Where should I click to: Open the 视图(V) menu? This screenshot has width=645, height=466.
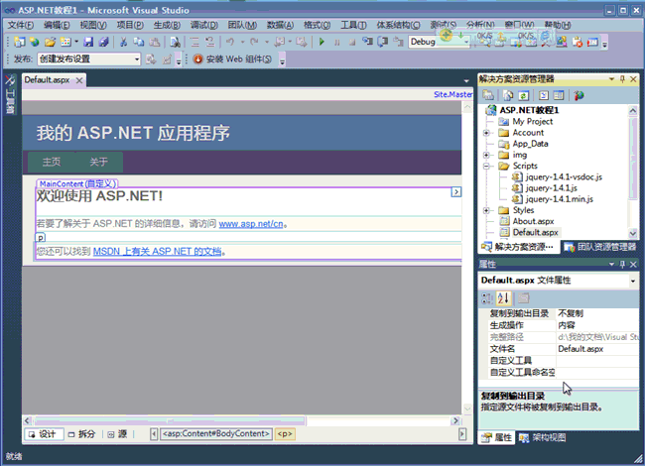click(93, 25)
